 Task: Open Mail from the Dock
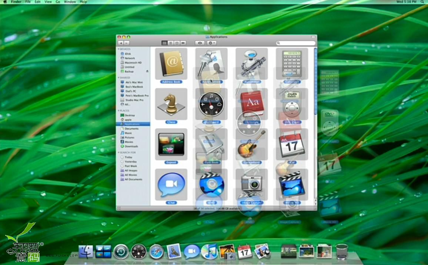174,251
